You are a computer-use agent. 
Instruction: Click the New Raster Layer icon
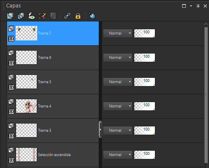pyautogui.click(x=10, y=16)
